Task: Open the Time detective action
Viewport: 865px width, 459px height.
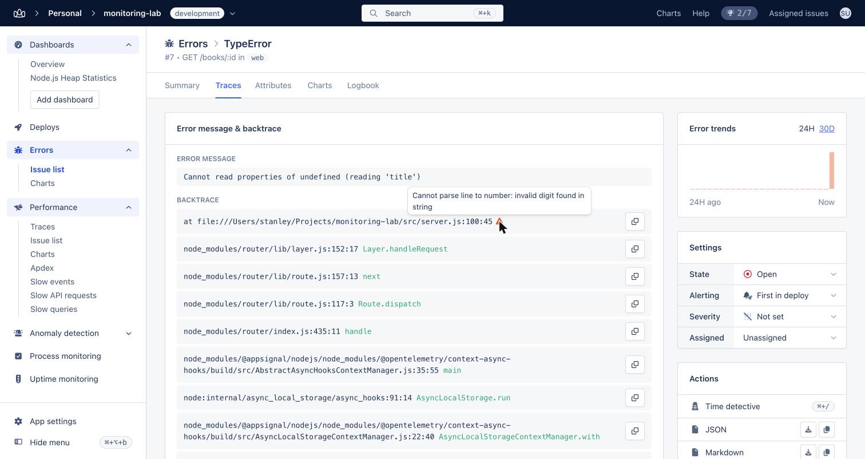Action: tap(762, 406)
